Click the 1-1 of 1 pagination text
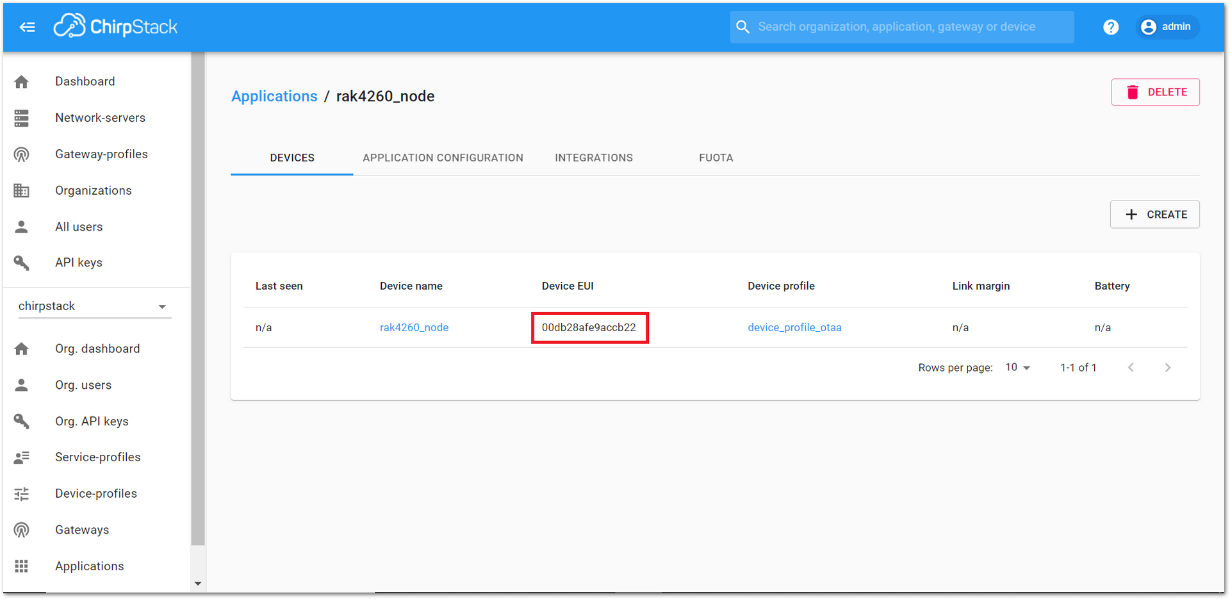 click(x=1078, y=368)
